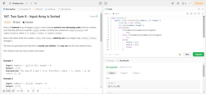Click the icon left of the Run button
Screen dimensions: 206x94
(x=179, y=54)
